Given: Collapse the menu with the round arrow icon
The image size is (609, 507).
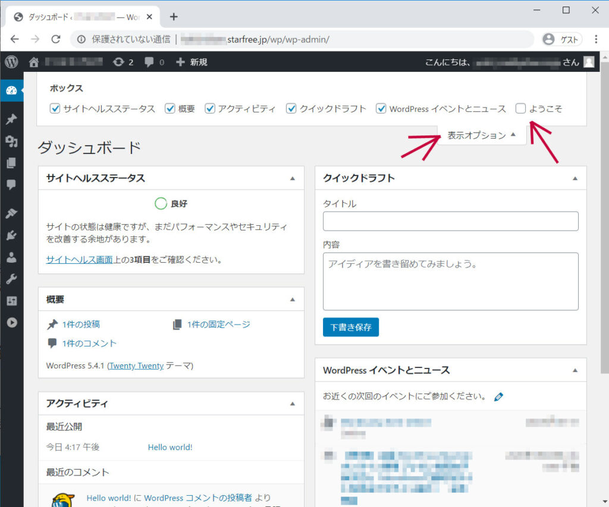Looking at the screenshot, I should (12, 323).
